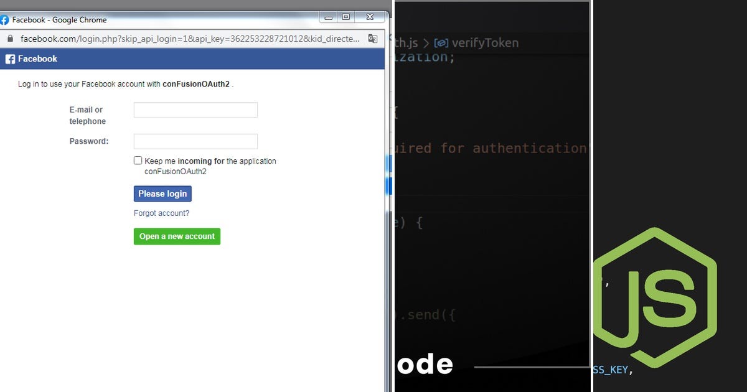
Task: Click the Facebook logo in the blue header bar
Action: (x=9, y=58)
